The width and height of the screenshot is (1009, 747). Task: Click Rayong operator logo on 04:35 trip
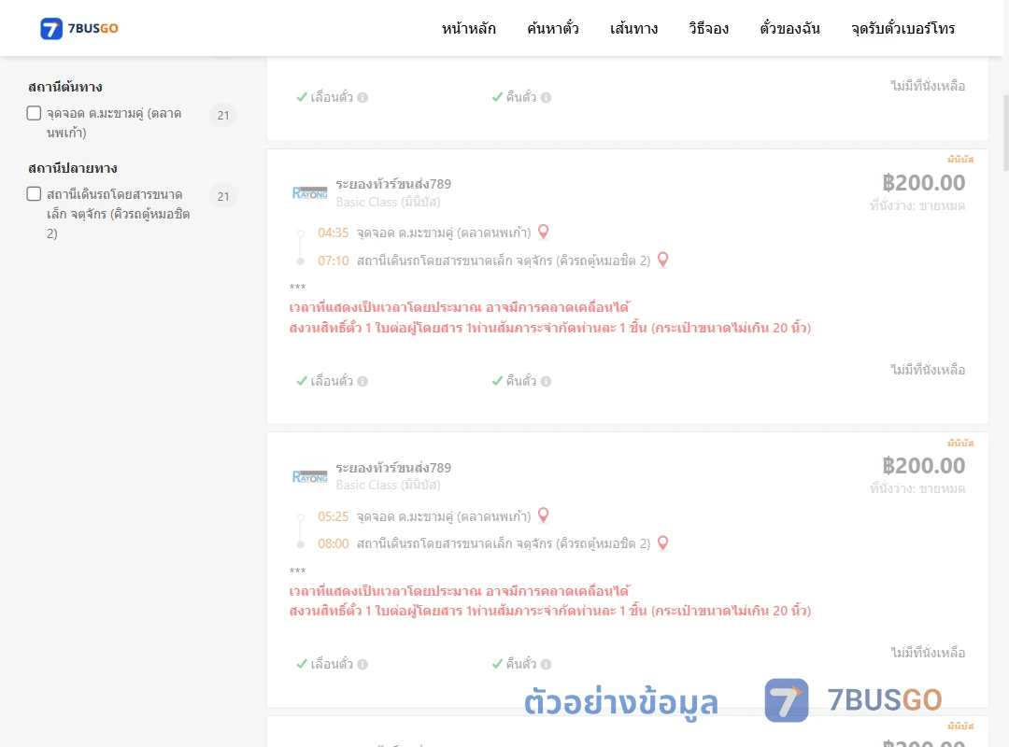pyautogui.click(x=309, y=193)
